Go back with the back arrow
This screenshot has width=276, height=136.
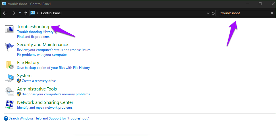point(5,13)
